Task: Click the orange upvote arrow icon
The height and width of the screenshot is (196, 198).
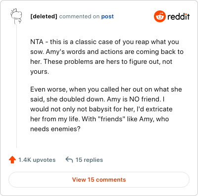Action: pyautogui.click(x=12, y=160)
